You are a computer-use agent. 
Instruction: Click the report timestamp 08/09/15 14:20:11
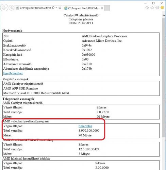tap(81, 23)
